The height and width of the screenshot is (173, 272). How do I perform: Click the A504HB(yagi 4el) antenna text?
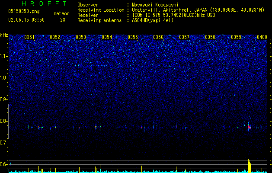tap(153, 20)
